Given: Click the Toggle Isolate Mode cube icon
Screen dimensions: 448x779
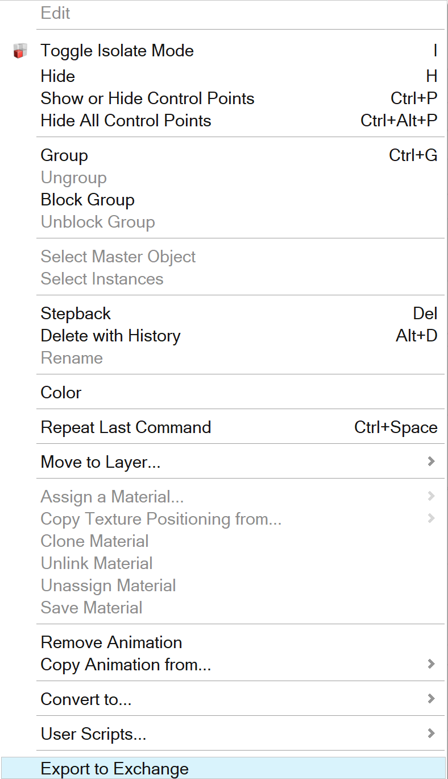Looking at the screenshot, I should coord(20,51).
